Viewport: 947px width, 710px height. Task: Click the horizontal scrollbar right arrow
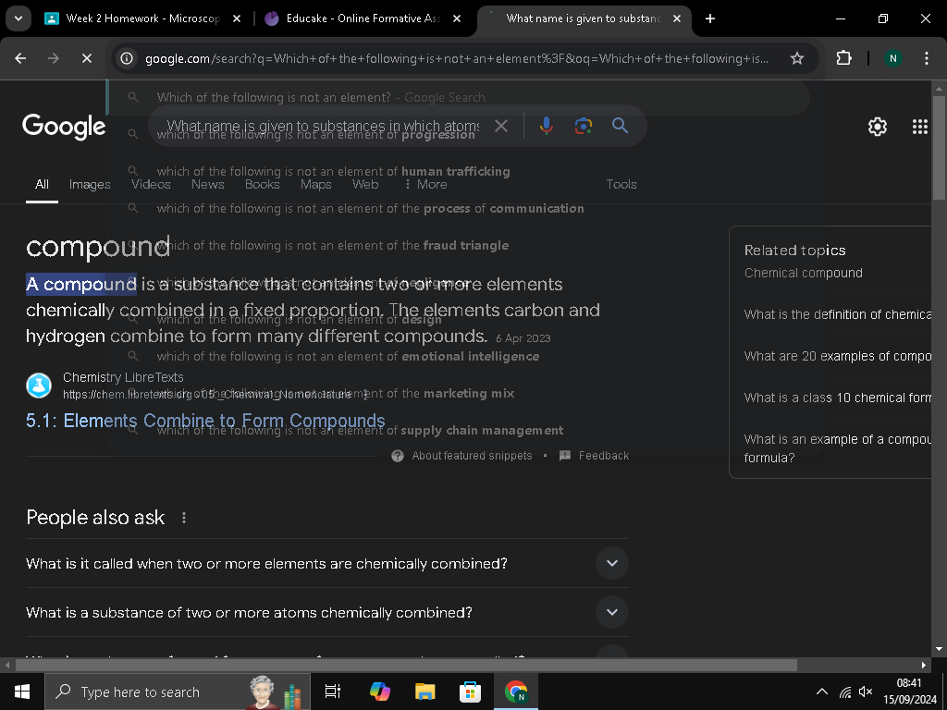(924, 666)
